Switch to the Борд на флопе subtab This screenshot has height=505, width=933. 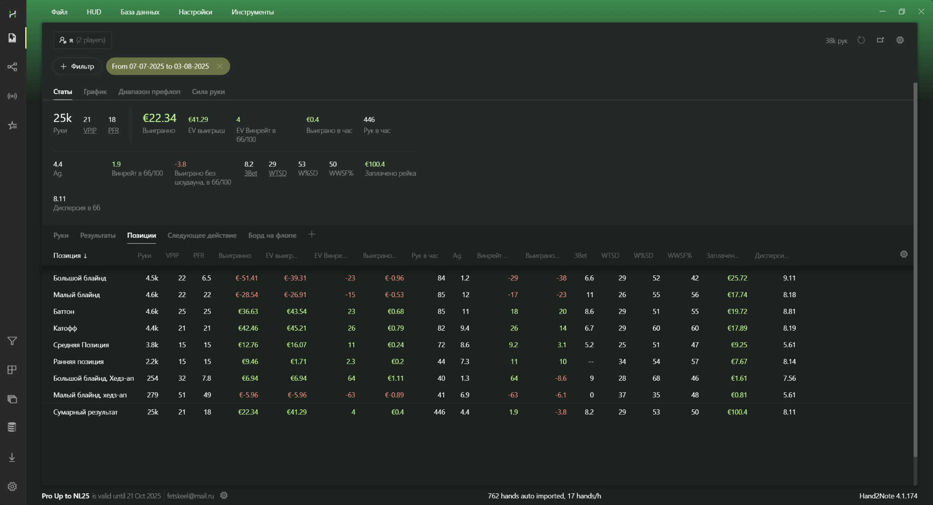point(272,236)
